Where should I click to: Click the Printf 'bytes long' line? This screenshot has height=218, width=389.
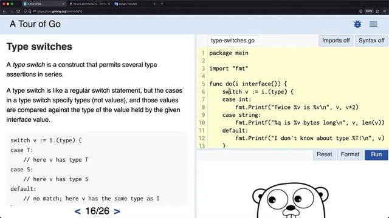pos(310,122)
